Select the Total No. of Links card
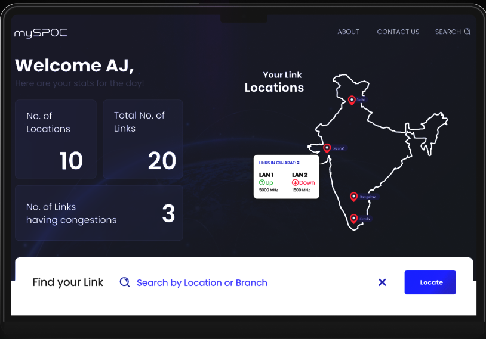This screenshot has width=486, height=339. pos(143,139)
